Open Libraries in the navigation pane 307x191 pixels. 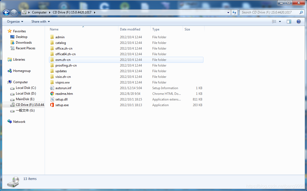(x=19, y=60)
